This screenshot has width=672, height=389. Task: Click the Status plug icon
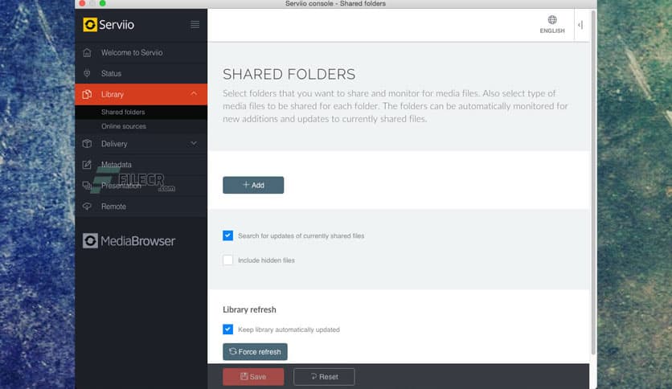(87, 73)
